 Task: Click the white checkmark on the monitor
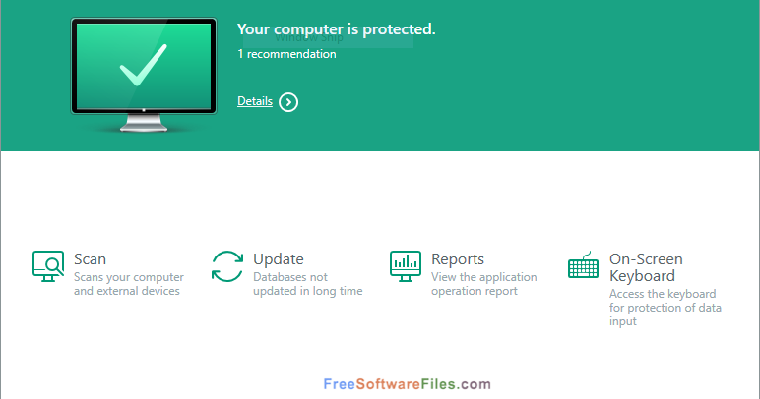pyautogui.click(x=143, y=65)
